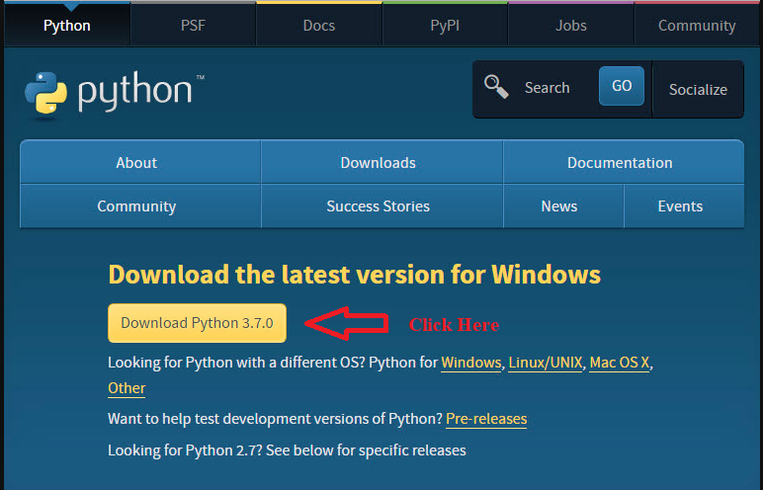The image size is (763, 490).
Task: Switch to the PSF top tab
Action: tap(193, 26)
